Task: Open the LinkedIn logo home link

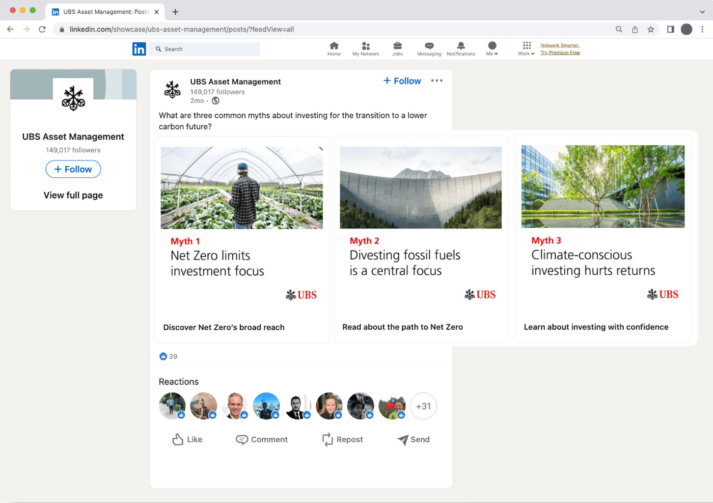Action: pos(139,49)
